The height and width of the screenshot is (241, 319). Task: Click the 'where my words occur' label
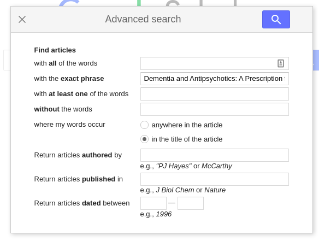(x=69, y=125)
